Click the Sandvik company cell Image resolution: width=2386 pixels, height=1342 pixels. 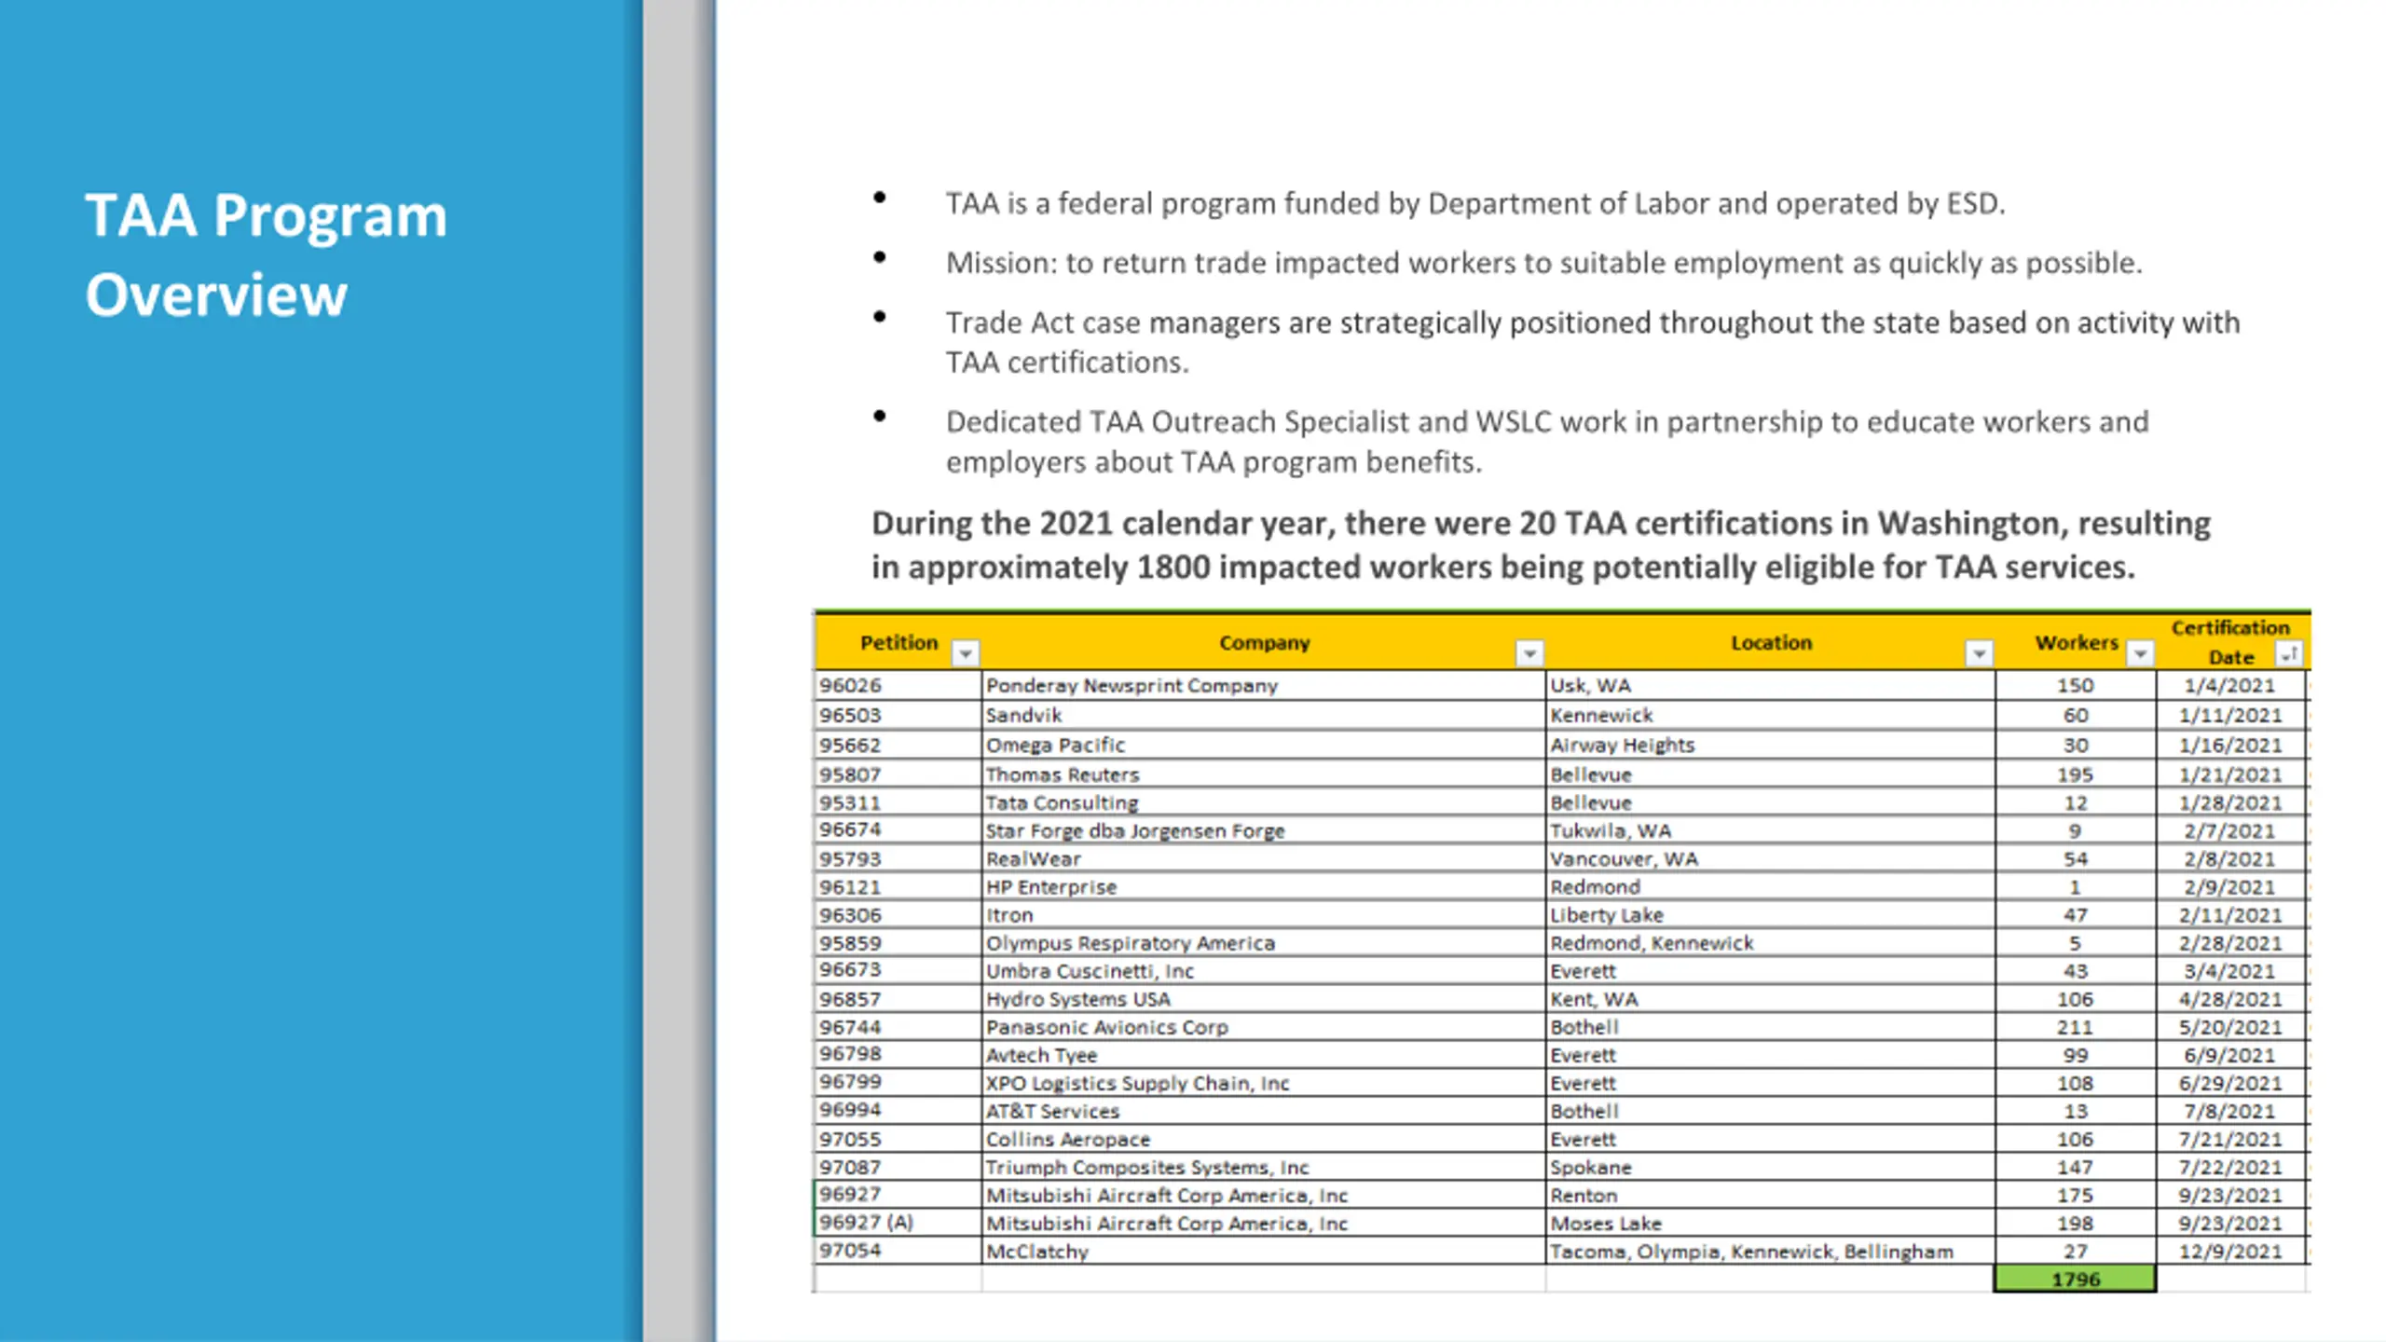coord(1264,715)
